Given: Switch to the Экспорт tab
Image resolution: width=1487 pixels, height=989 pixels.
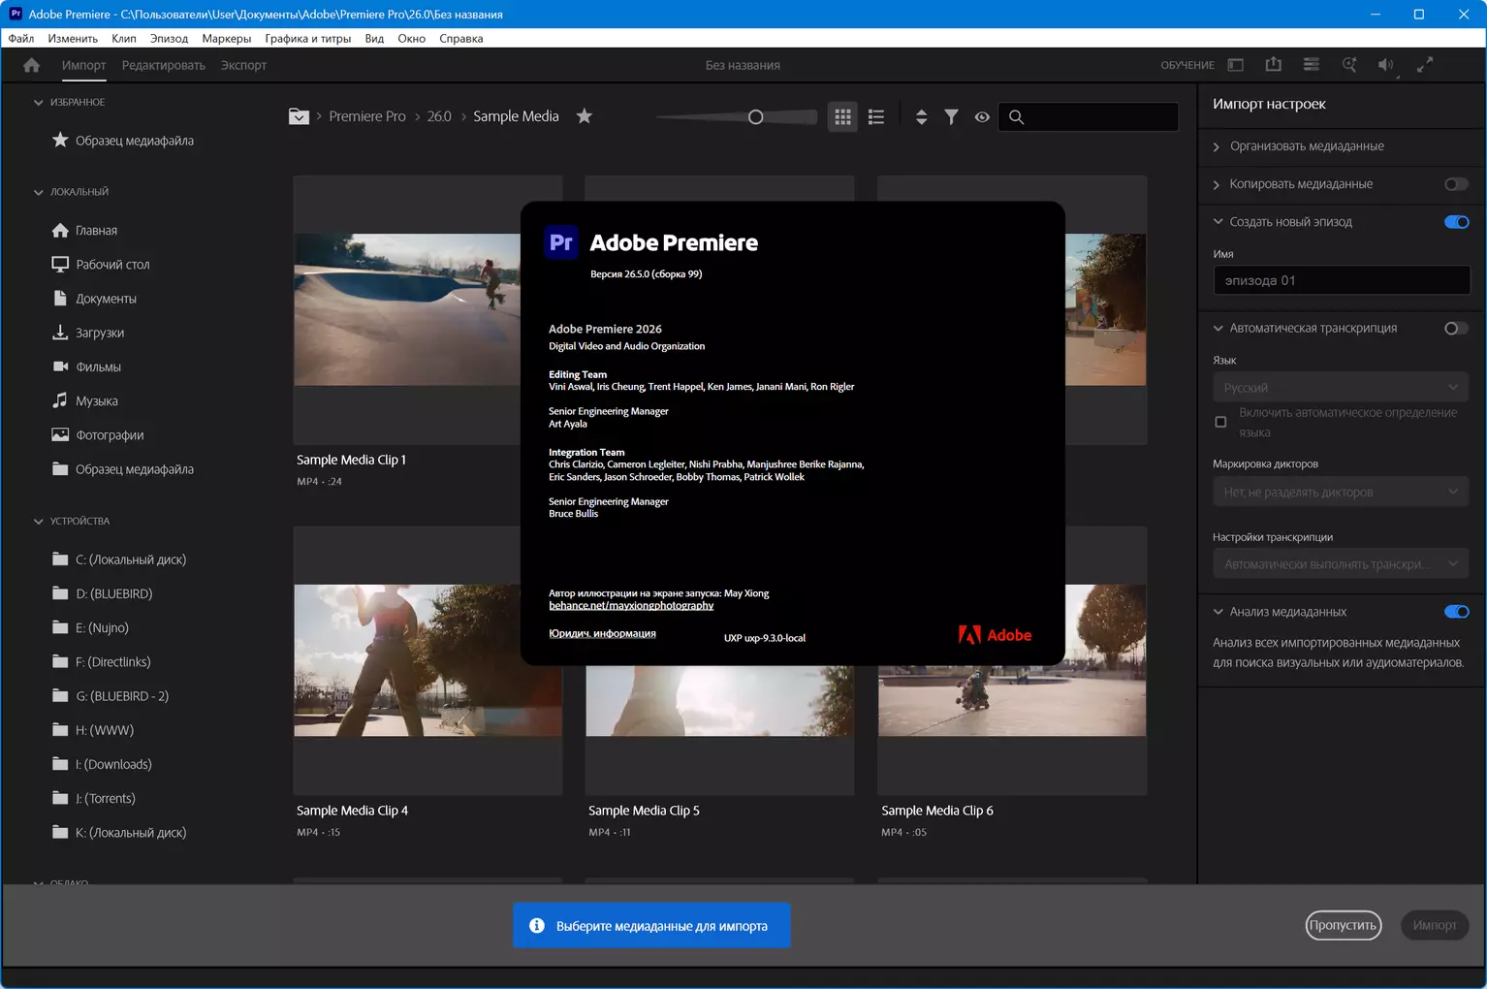Looking at the screenshot, I should click(x=243, y=65).
